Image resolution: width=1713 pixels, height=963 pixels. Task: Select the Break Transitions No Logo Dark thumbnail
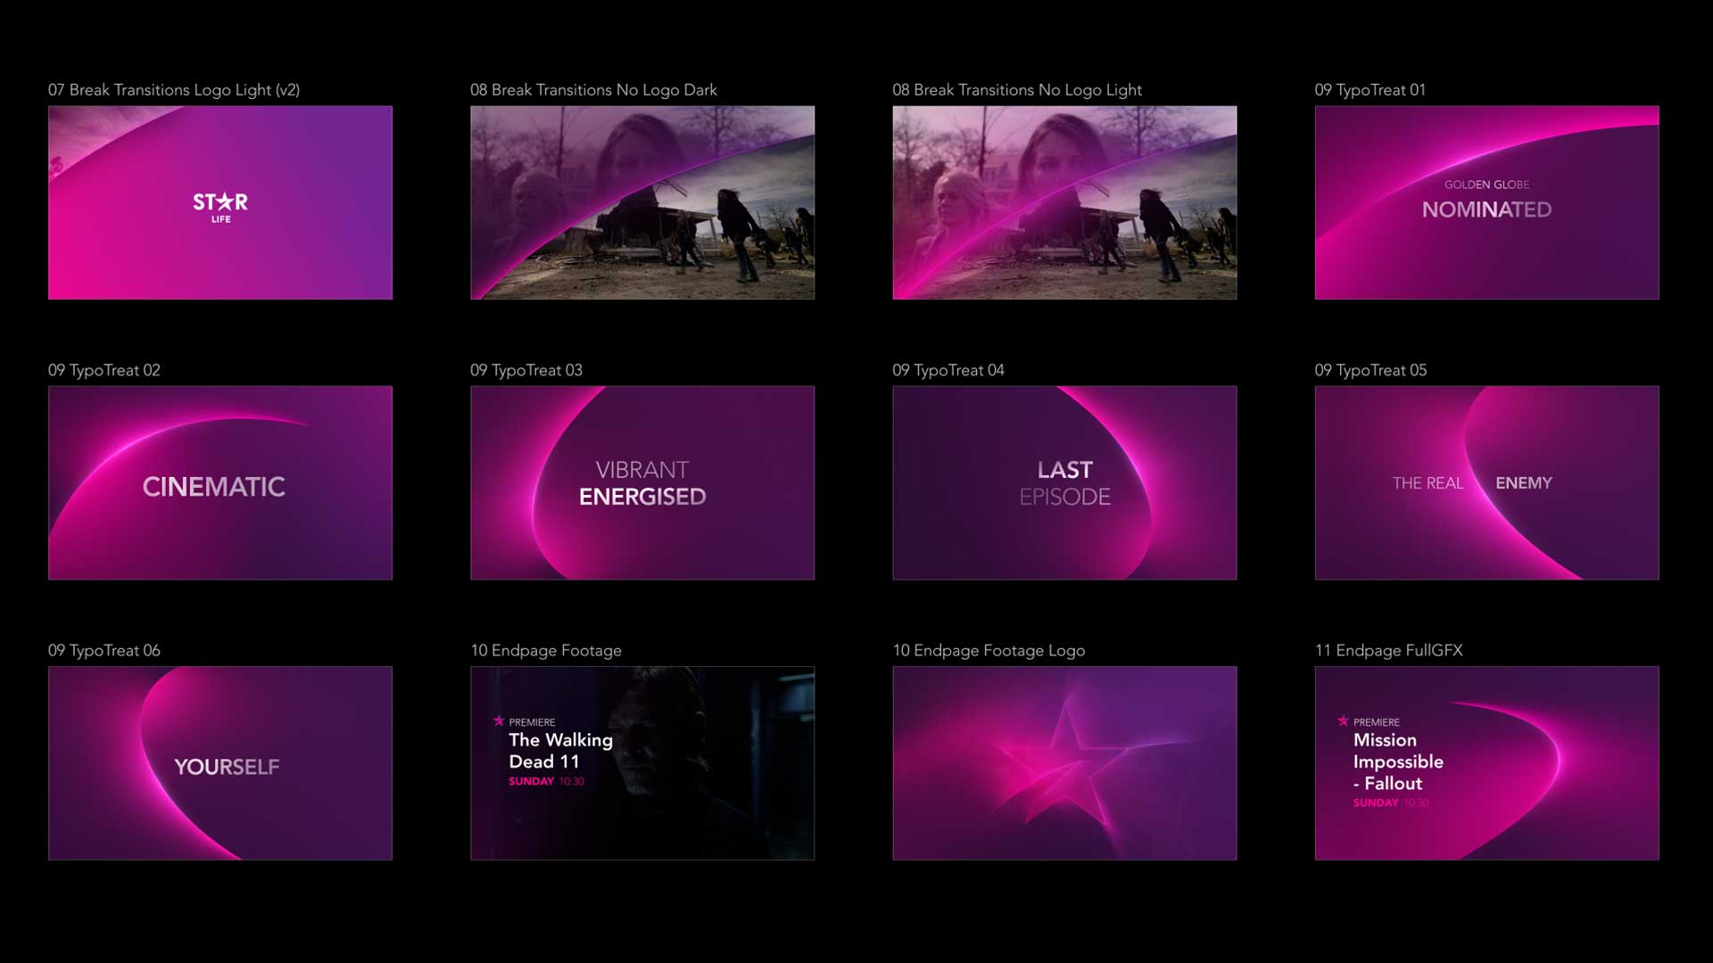[641, 202]
